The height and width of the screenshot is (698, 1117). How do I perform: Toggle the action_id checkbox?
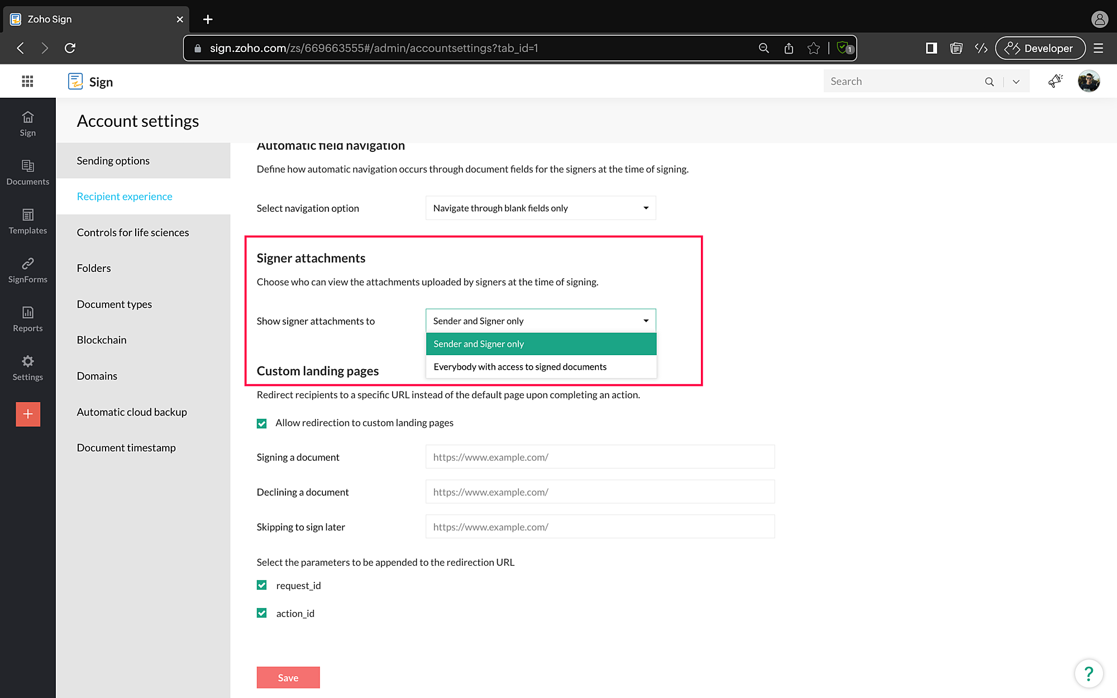(261, 613)
